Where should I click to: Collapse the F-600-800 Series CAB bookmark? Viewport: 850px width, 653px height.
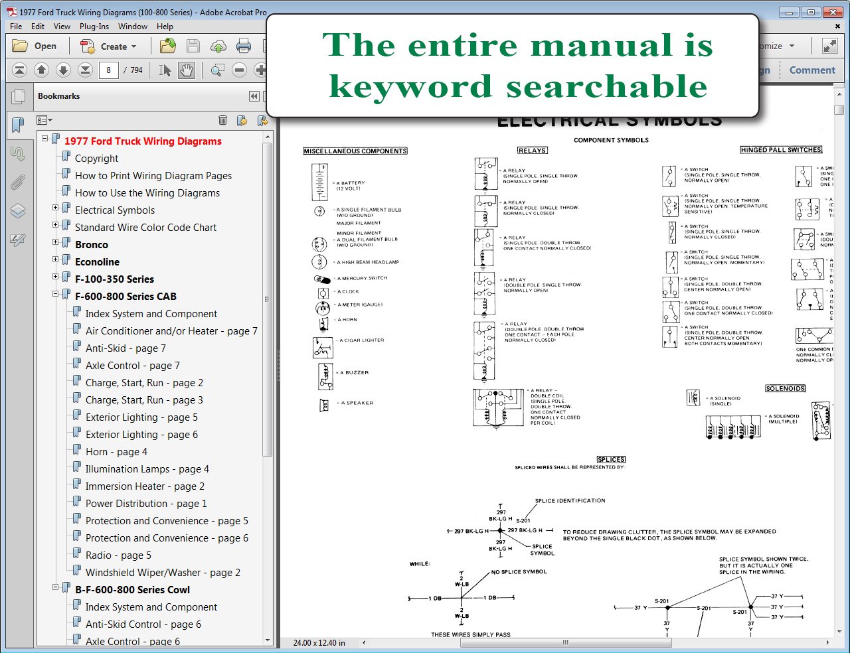coord(56,295)
